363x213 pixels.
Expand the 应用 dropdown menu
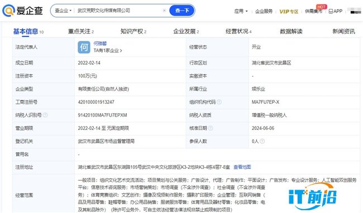241,11
